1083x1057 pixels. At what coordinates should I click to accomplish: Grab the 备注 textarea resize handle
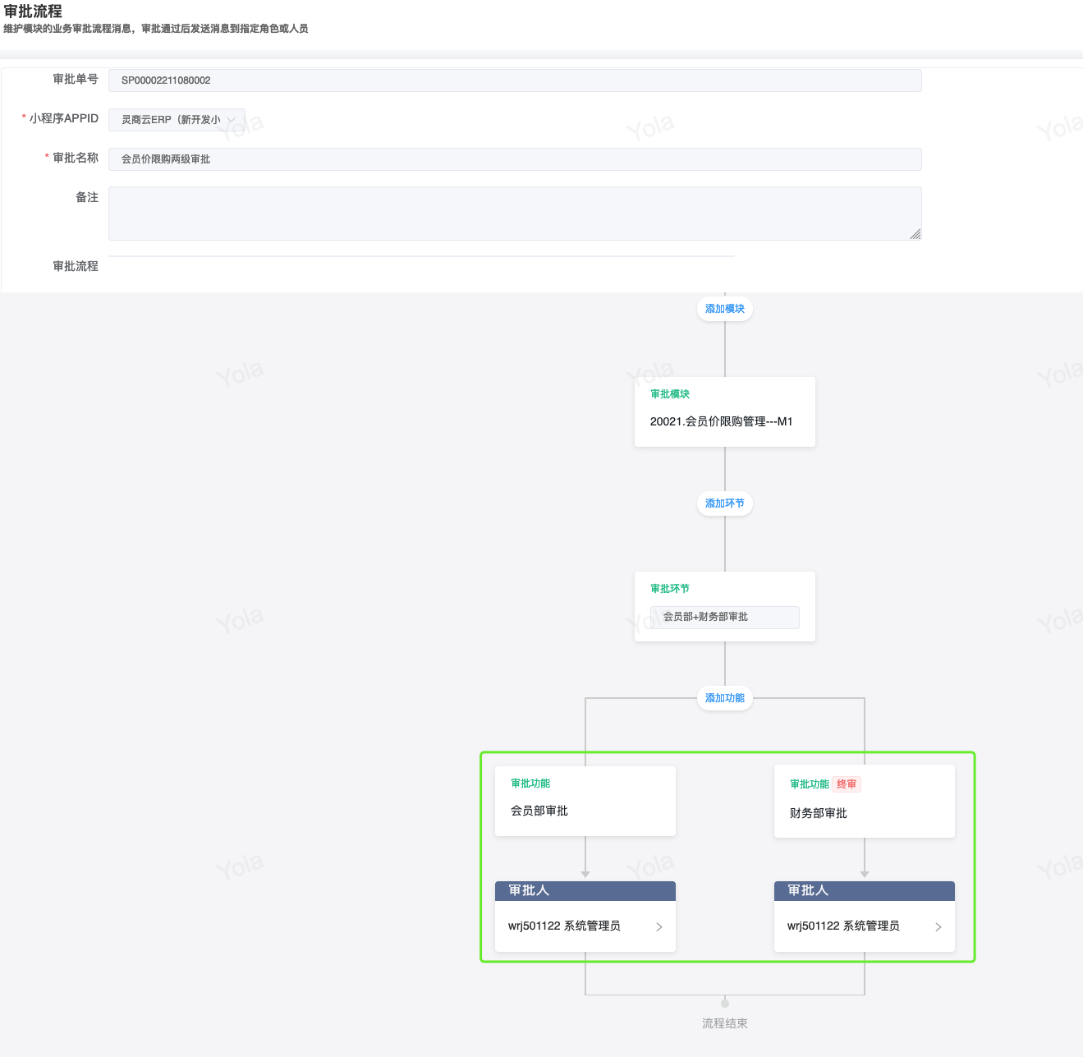pos(916,234)
